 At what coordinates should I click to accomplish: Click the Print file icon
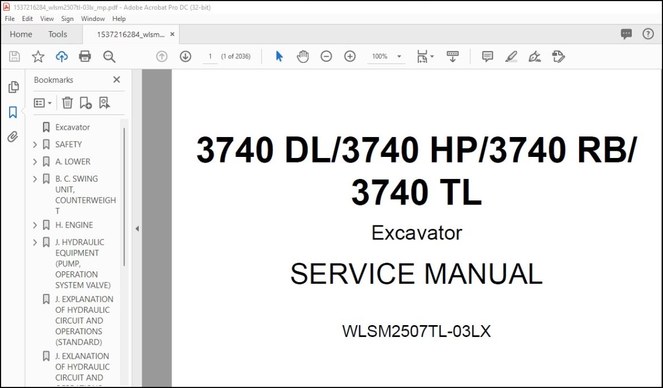click(x=85, y=56)
